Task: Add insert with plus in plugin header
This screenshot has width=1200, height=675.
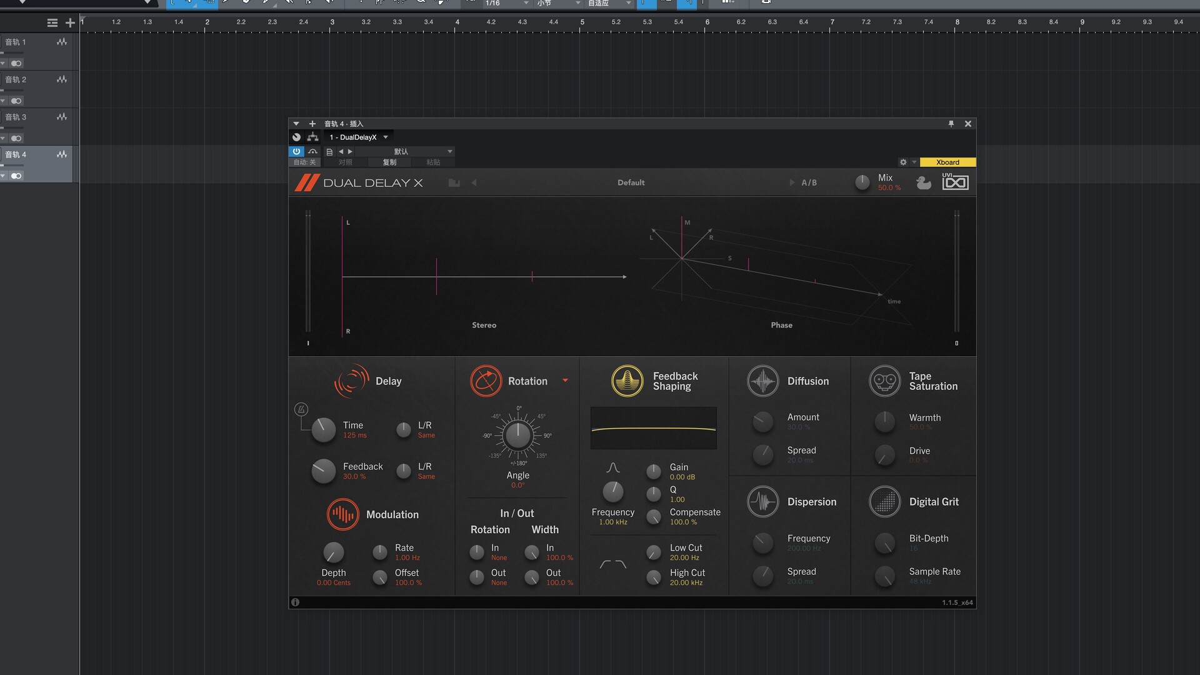Action: pos(312,124)
